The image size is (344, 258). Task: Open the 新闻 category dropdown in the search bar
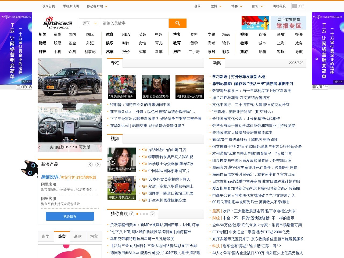89,23
